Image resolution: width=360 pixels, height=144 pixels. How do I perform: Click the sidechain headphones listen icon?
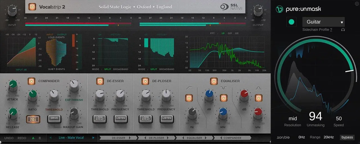click(343, 30)
